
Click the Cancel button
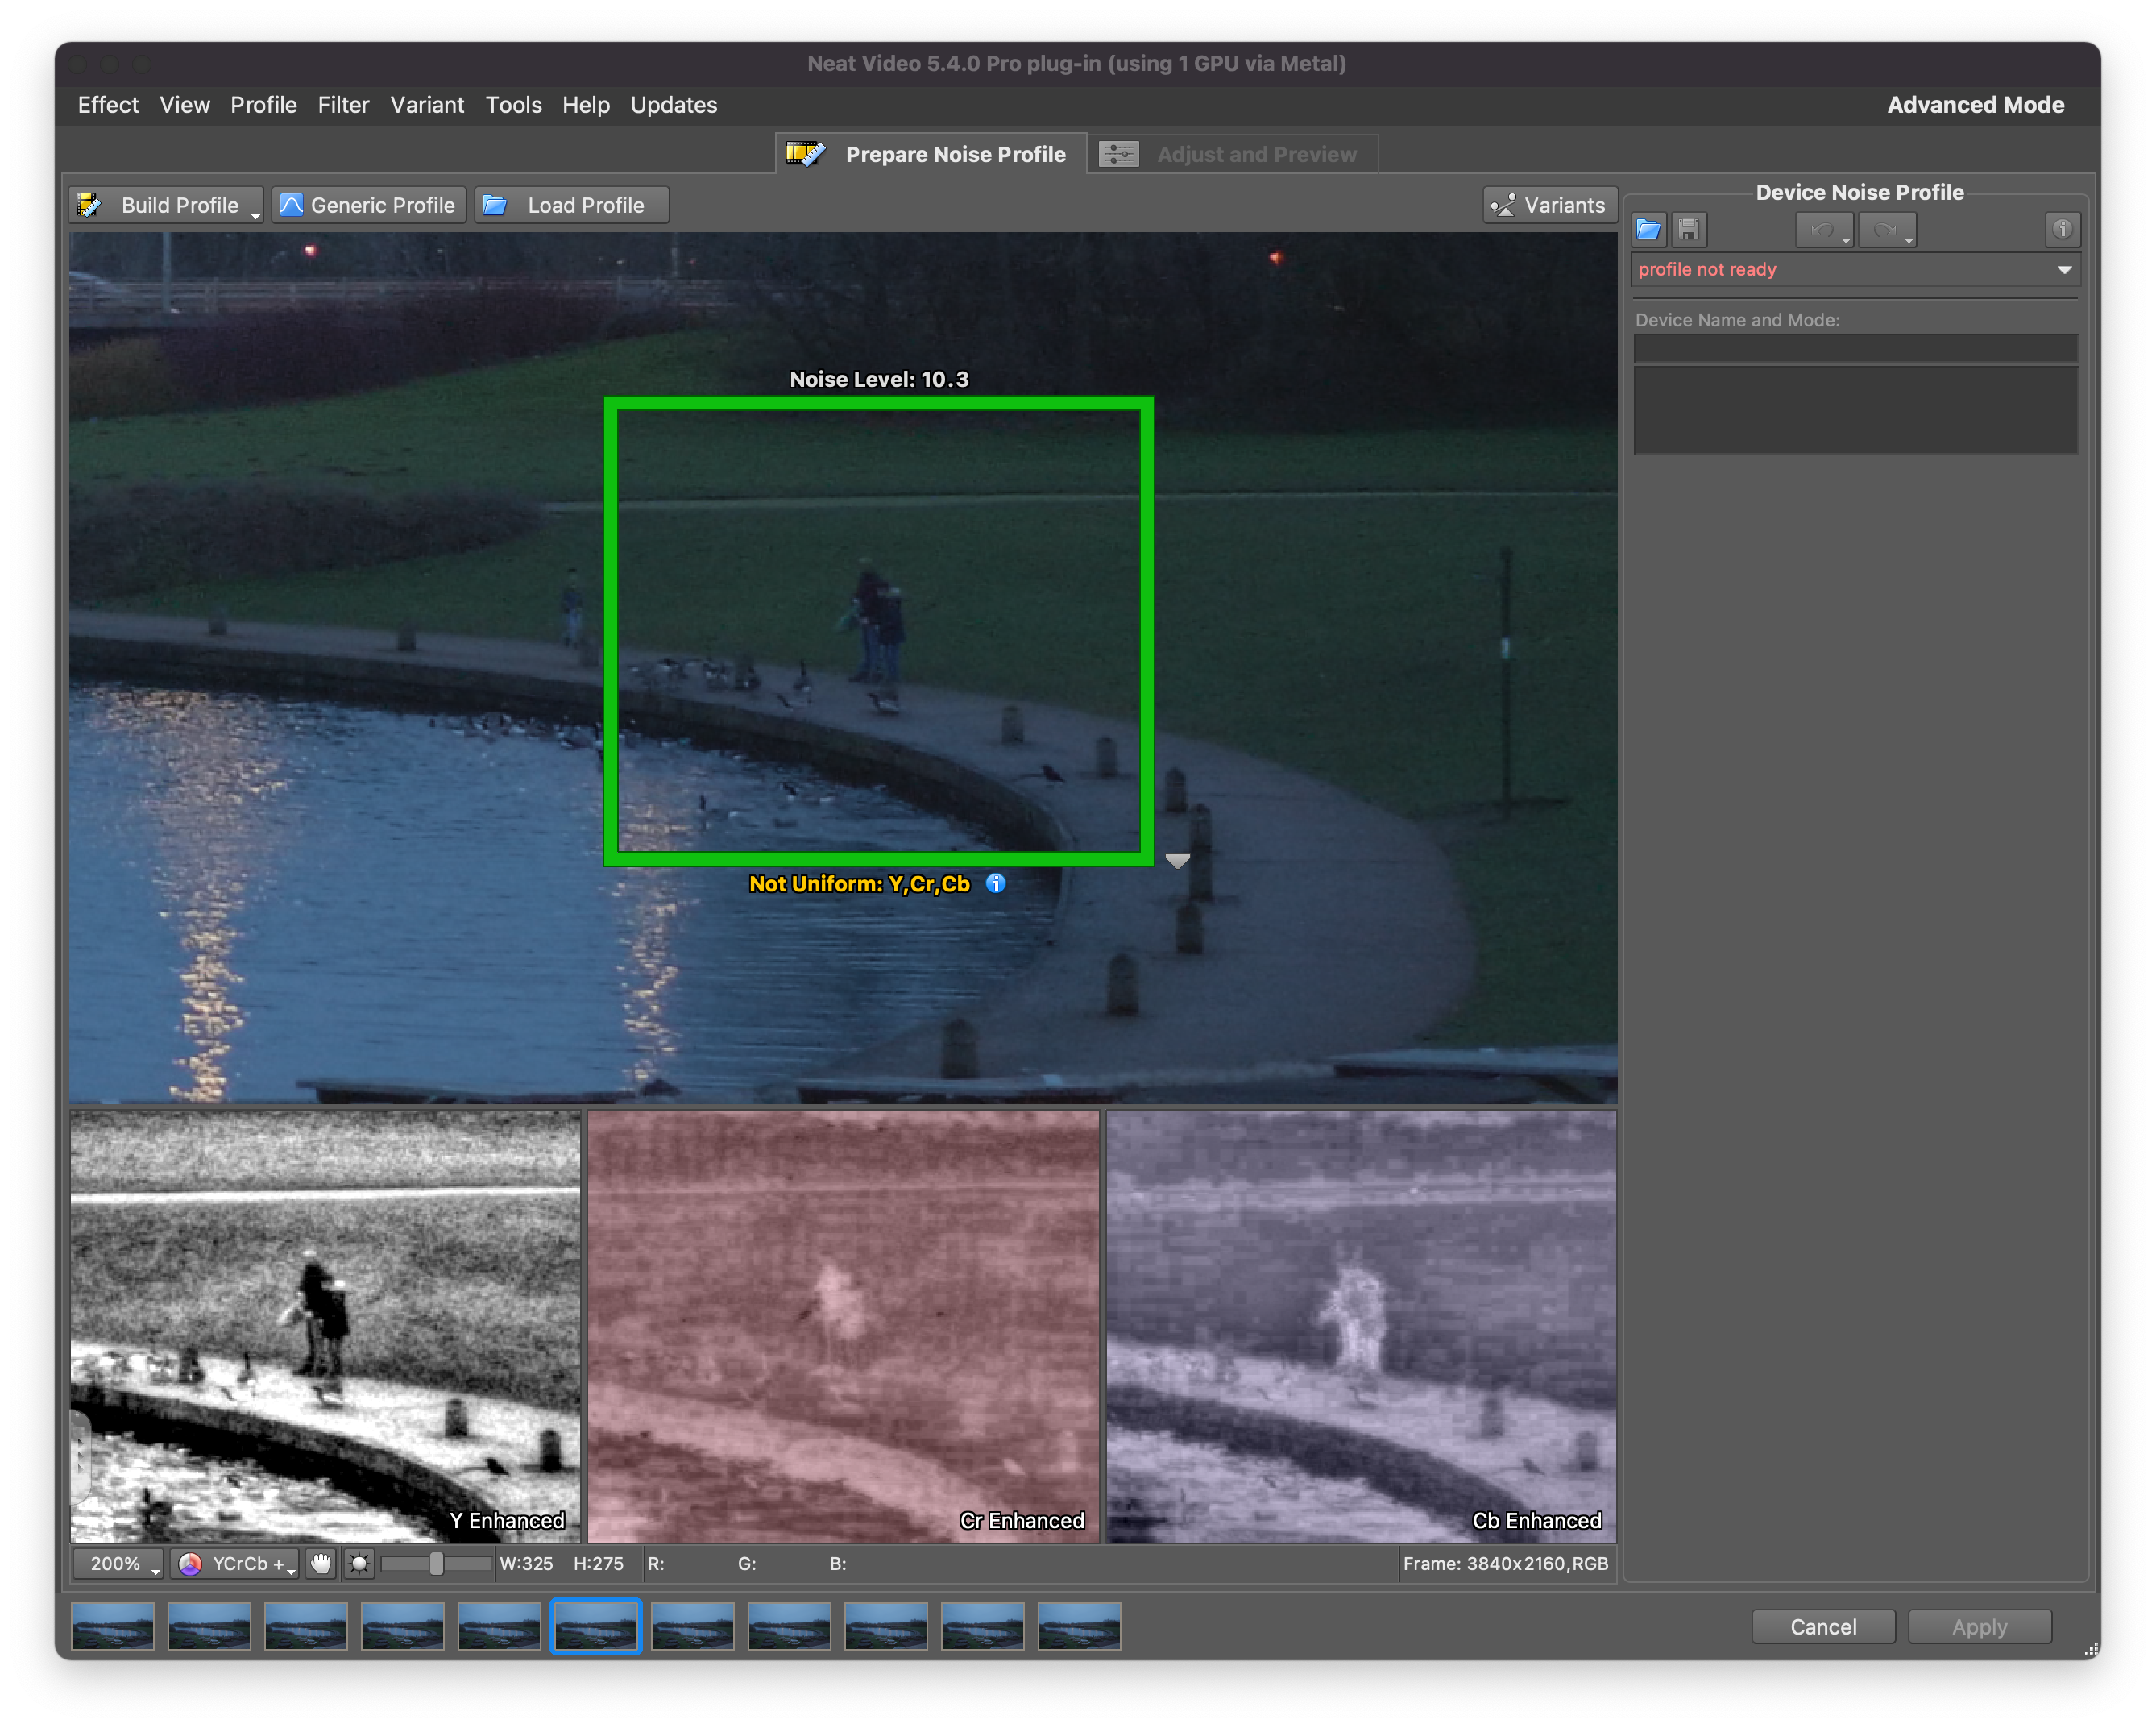tap(1822, 1626)
